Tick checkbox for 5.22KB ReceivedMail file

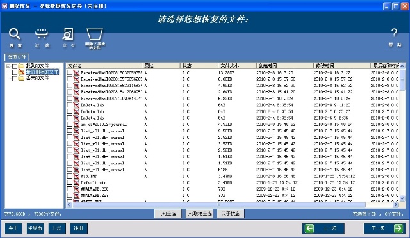[x=70, y=99]
